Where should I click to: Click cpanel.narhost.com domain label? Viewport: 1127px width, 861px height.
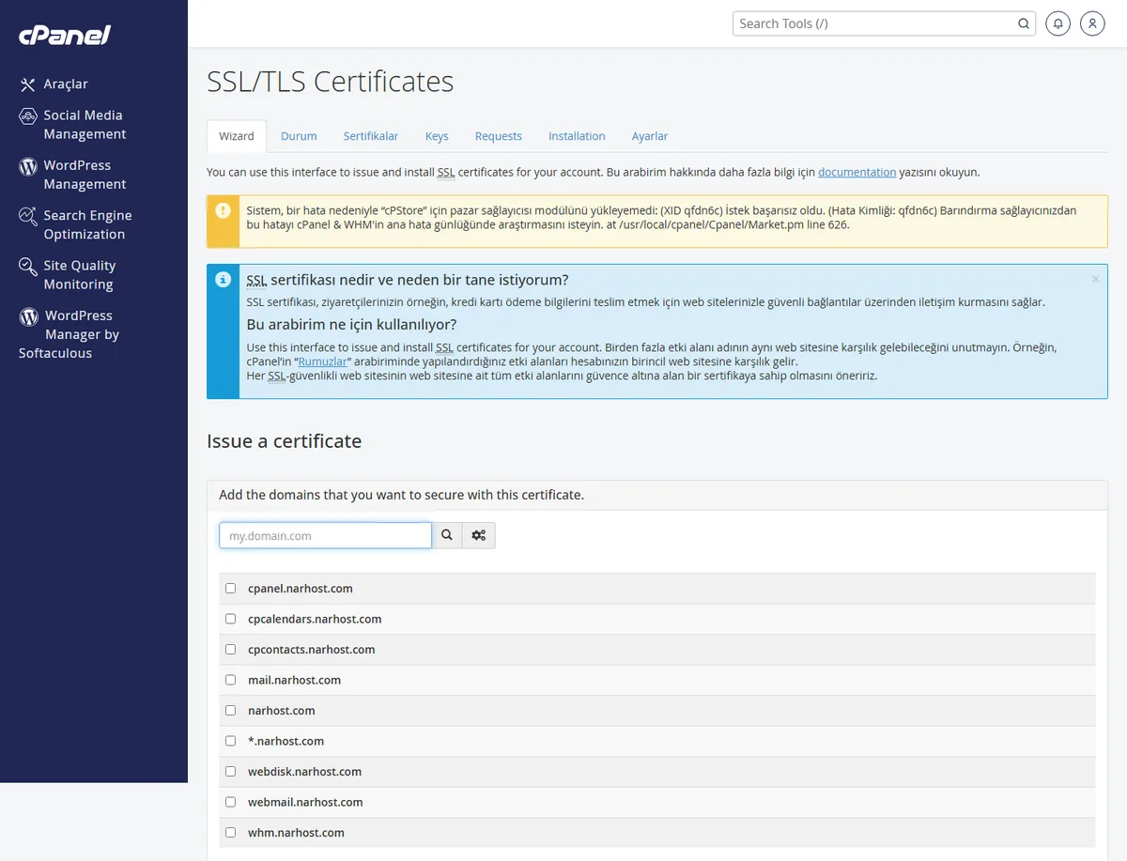point(301,589)
